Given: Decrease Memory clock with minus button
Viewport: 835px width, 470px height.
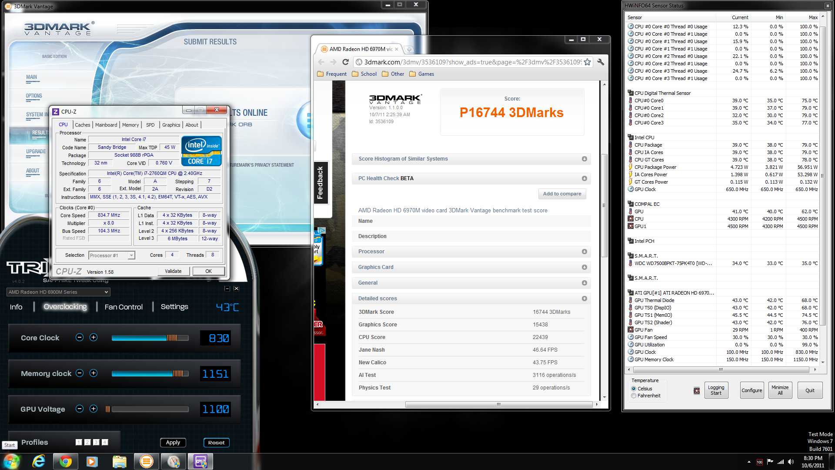Looking at the screenshot, I should coord(79,373).
